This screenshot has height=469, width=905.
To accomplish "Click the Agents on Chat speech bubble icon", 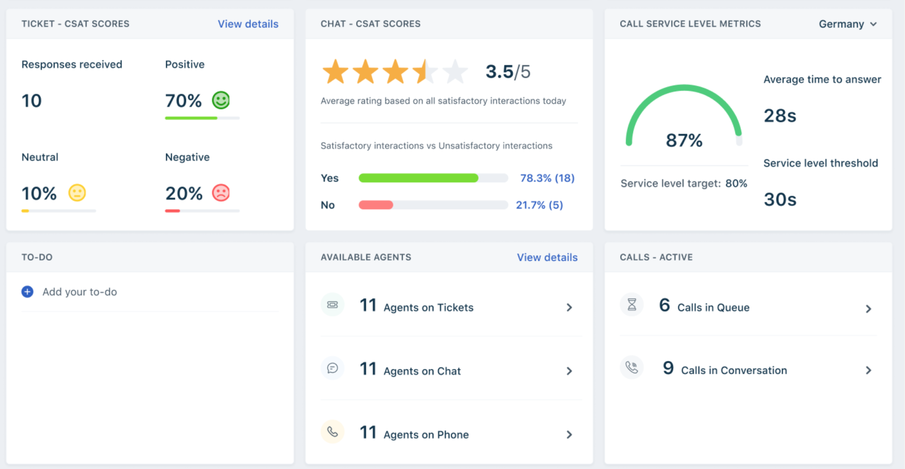I will [333, 368].
